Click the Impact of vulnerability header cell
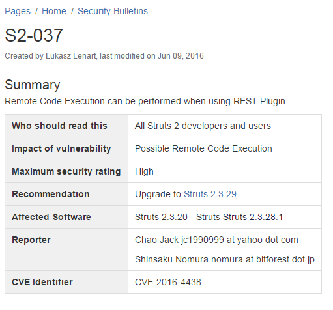The width and height of the screenshot is (333, 310). [66, 148]
